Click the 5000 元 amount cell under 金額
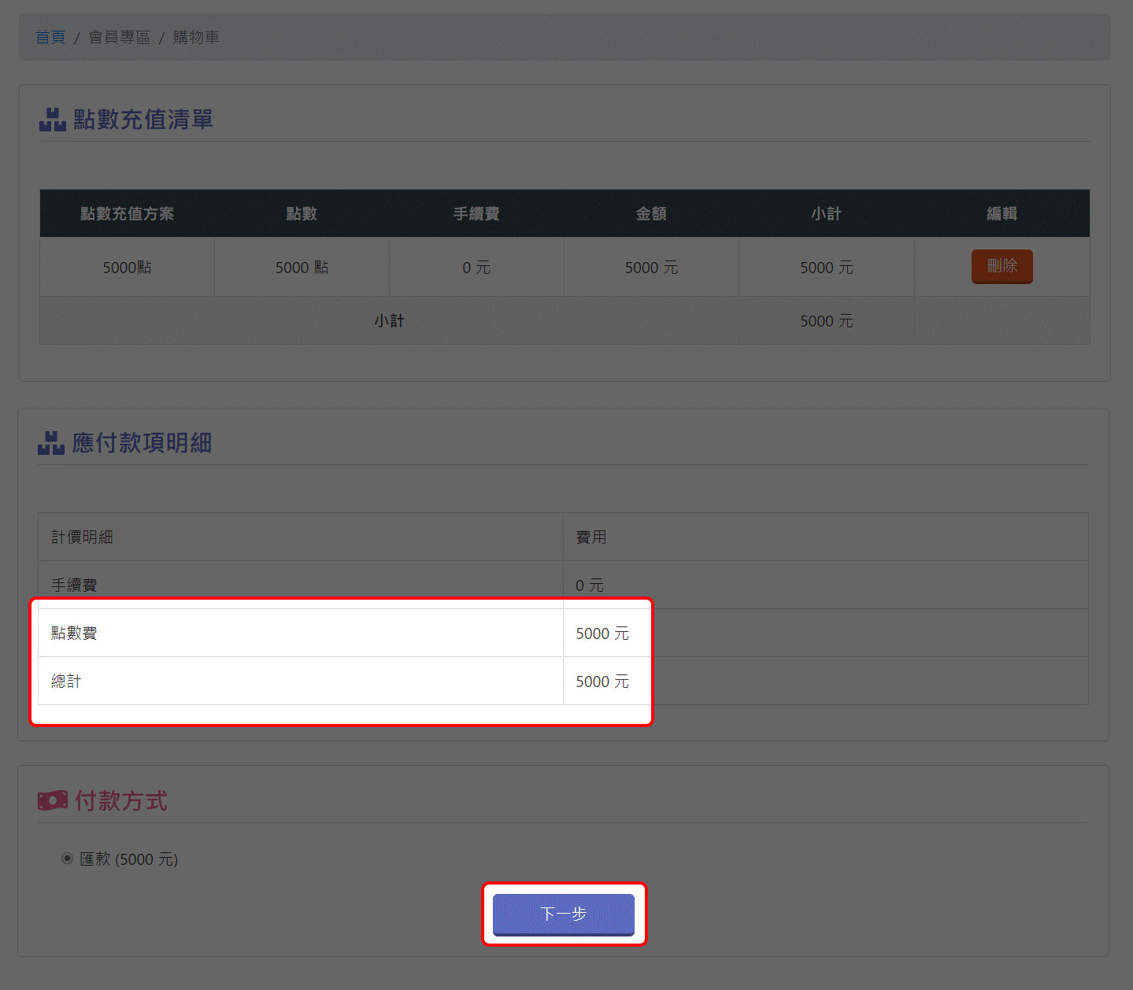 [x=651, y=267]
